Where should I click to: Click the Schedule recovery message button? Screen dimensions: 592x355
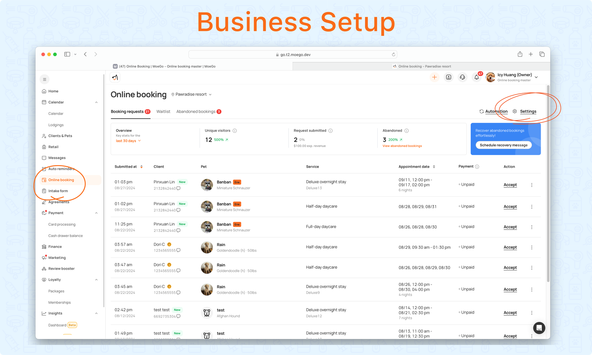(503, 145)
